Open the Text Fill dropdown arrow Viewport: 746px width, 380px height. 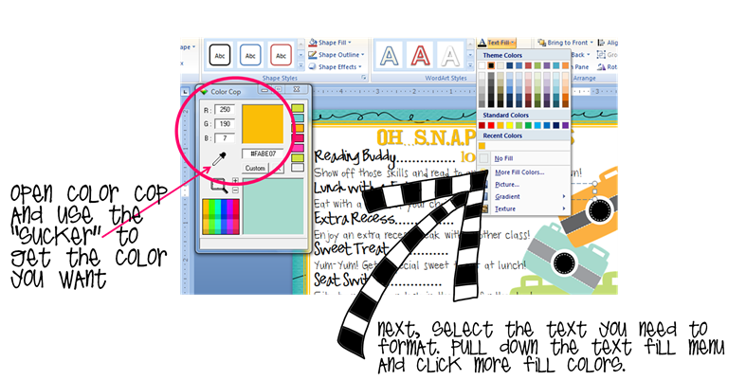coord(513,43)
